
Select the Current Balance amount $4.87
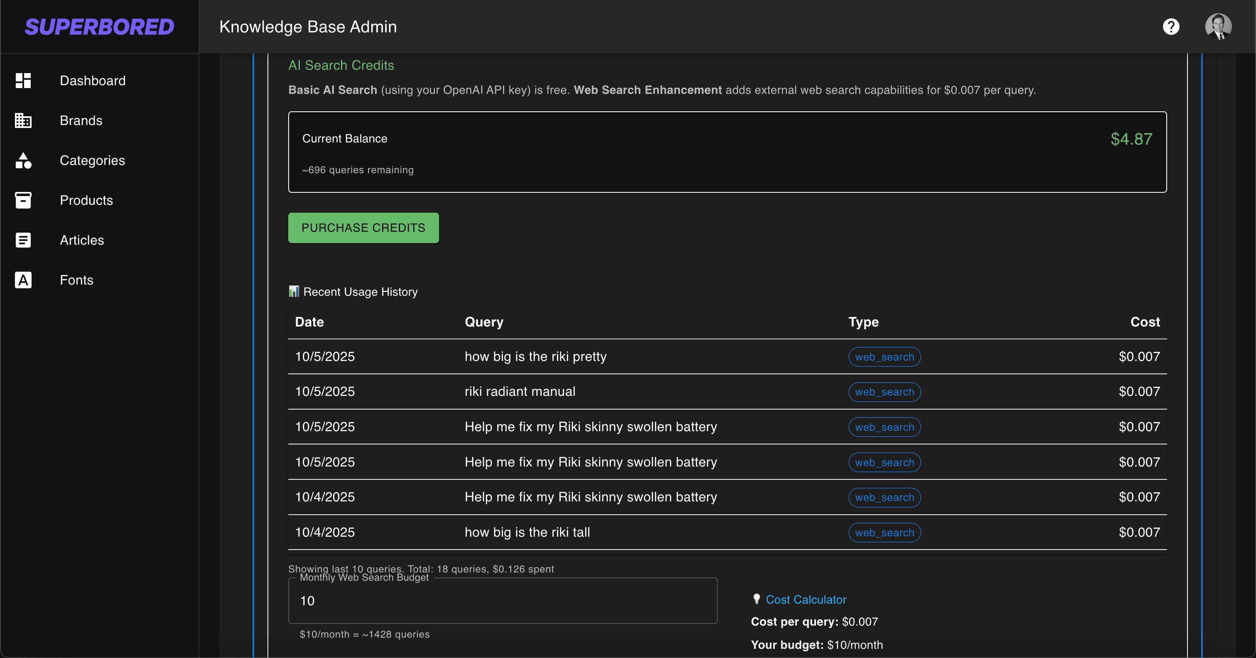pos(1132,139)
